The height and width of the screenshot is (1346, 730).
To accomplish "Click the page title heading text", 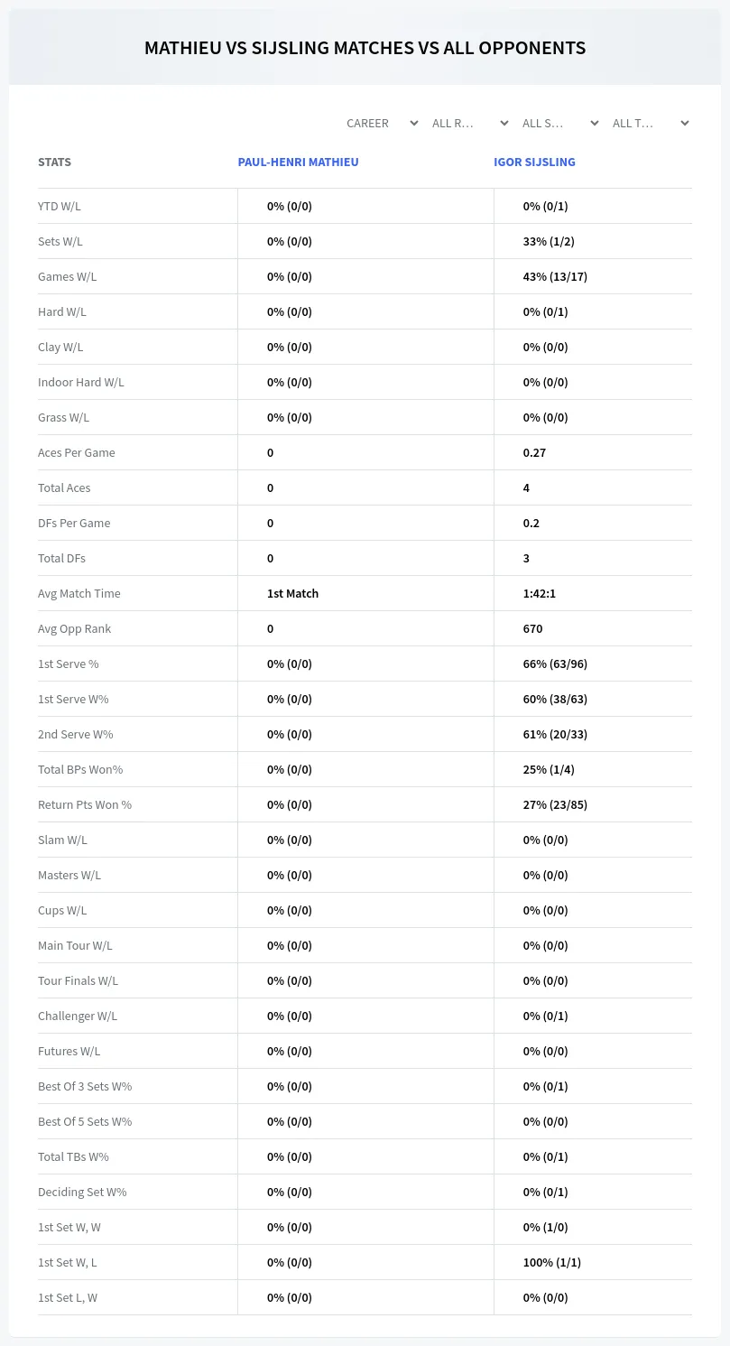I will [x=365, y=48].
